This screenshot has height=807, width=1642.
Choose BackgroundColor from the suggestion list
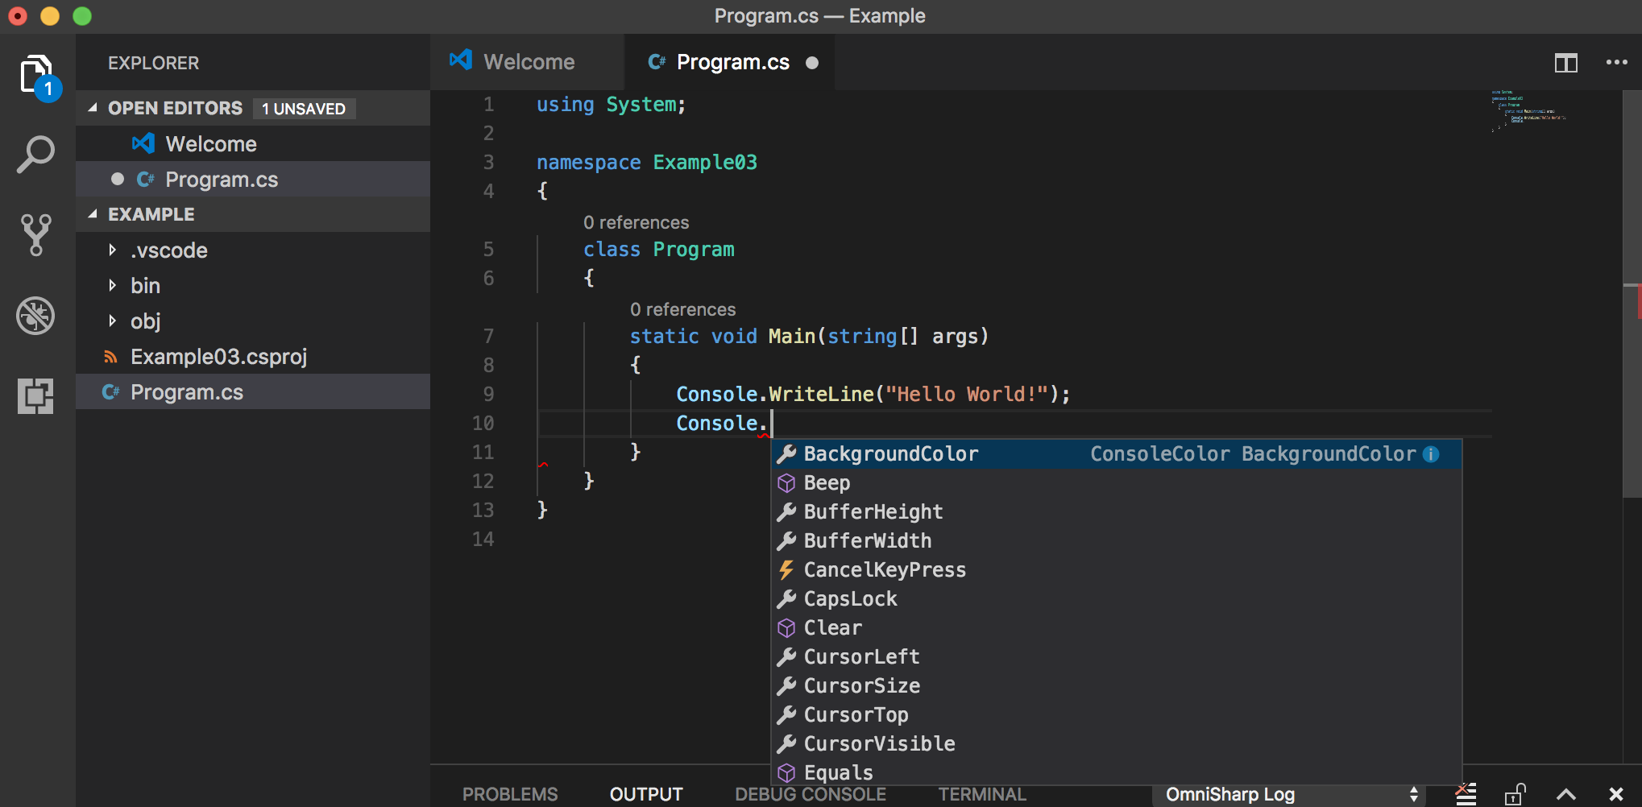click(1116, 454)
